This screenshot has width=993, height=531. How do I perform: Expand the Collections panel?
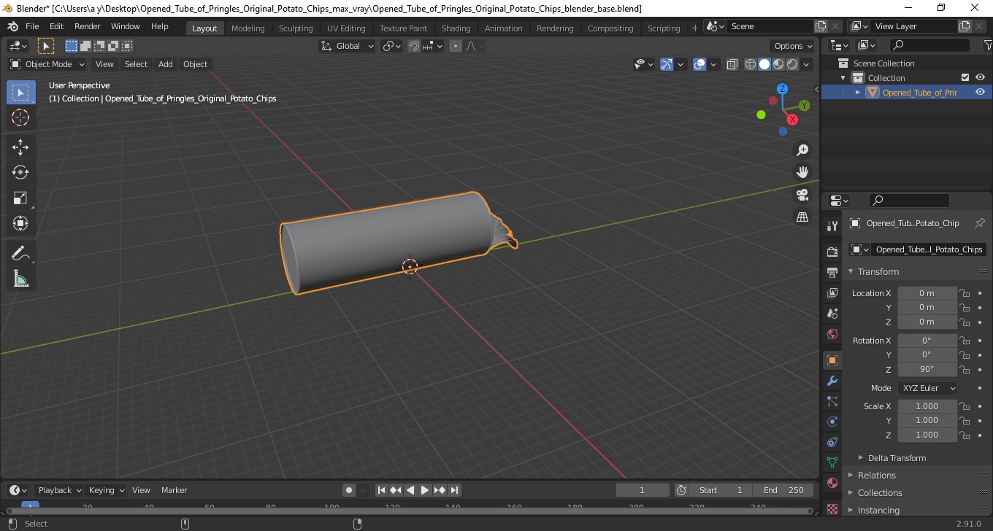click(x=879, y=492)
